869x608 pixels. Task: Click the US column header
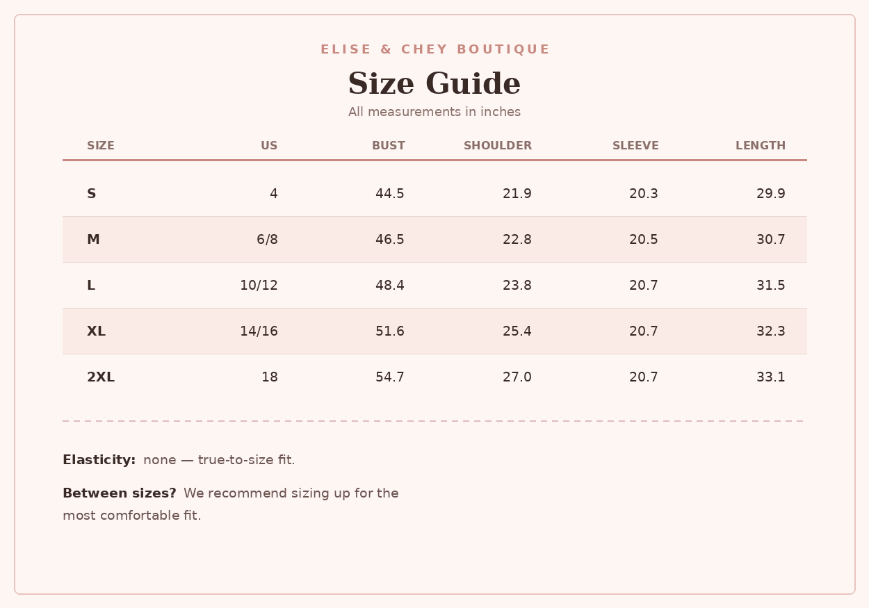pyautogui.click(x=269, y=146)
